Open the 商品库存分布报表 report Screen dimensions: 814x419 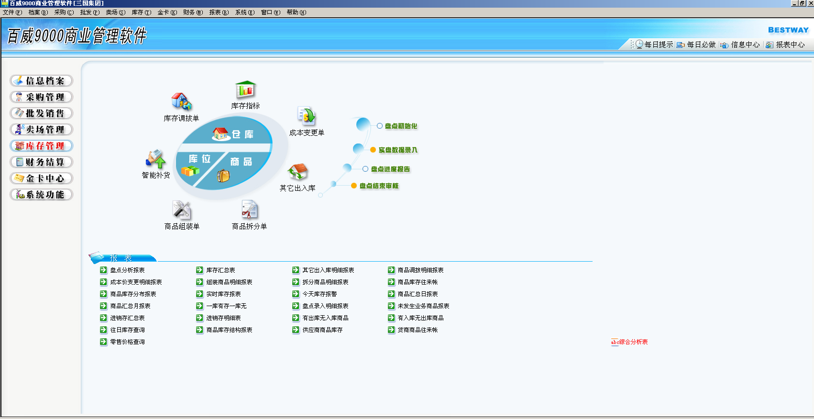click(133, 294)
